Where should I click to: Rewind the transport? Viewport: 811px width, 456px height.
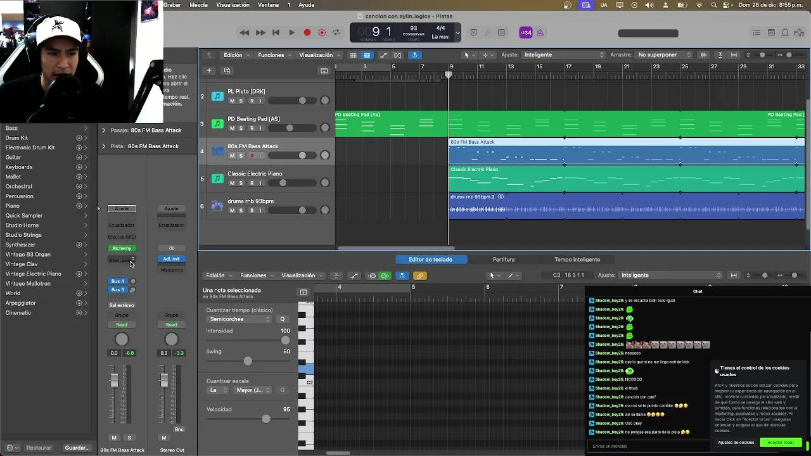245,32
